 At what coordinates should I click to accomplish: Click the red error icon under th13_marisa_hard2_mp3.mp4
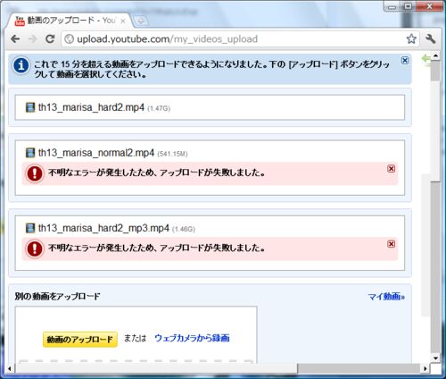click(35, 248)
